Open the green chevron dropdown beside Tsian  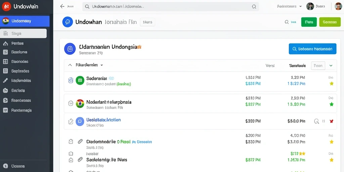tap(331, 66)
